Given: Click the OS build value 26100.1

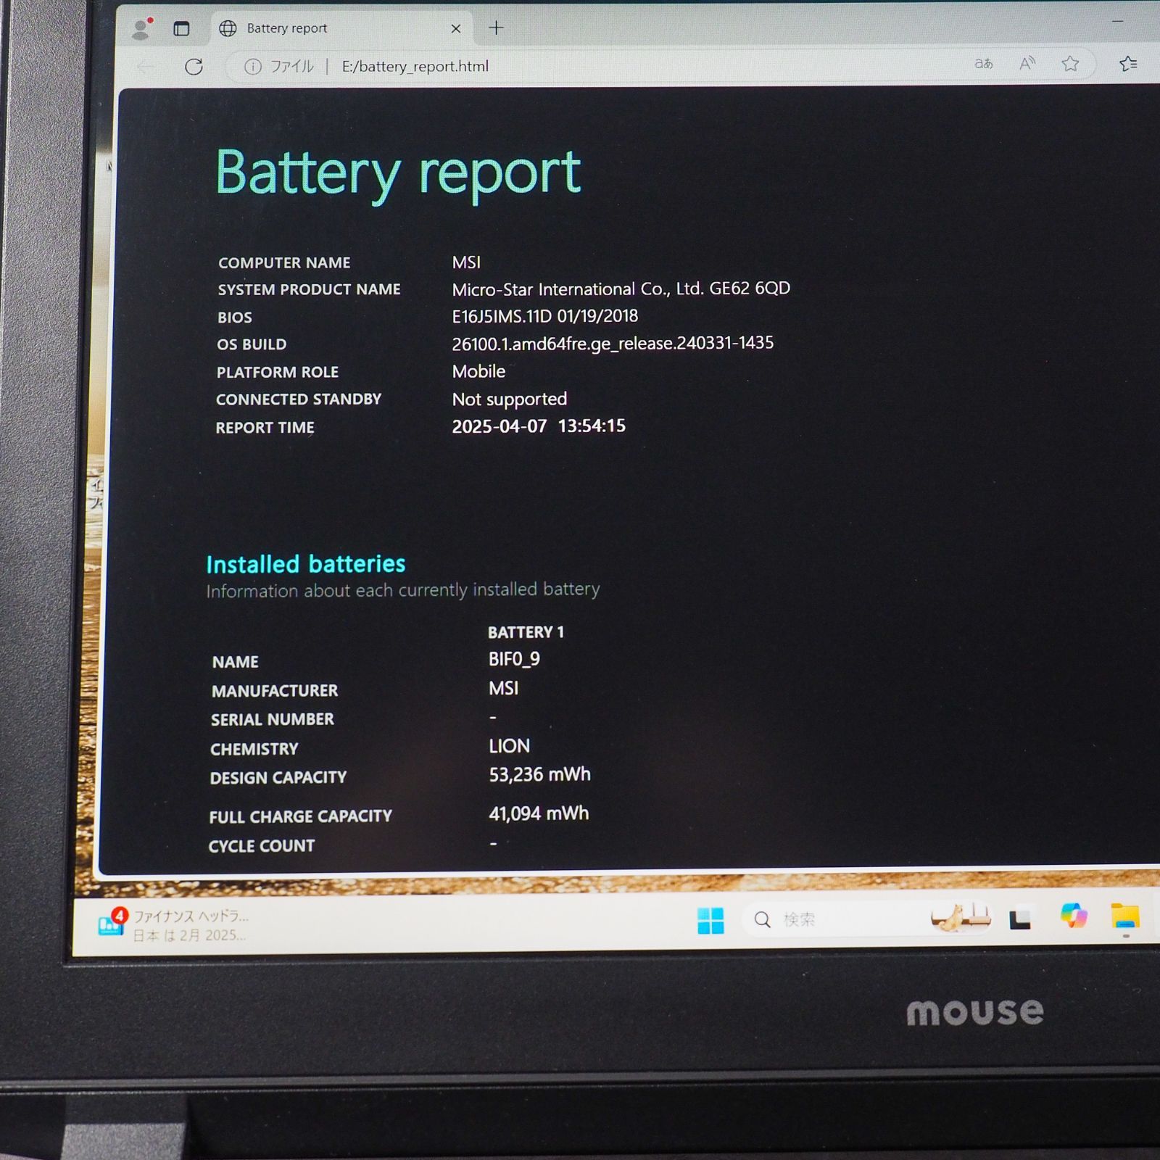Looking at the screenshot, I should (x=613, y=343).
